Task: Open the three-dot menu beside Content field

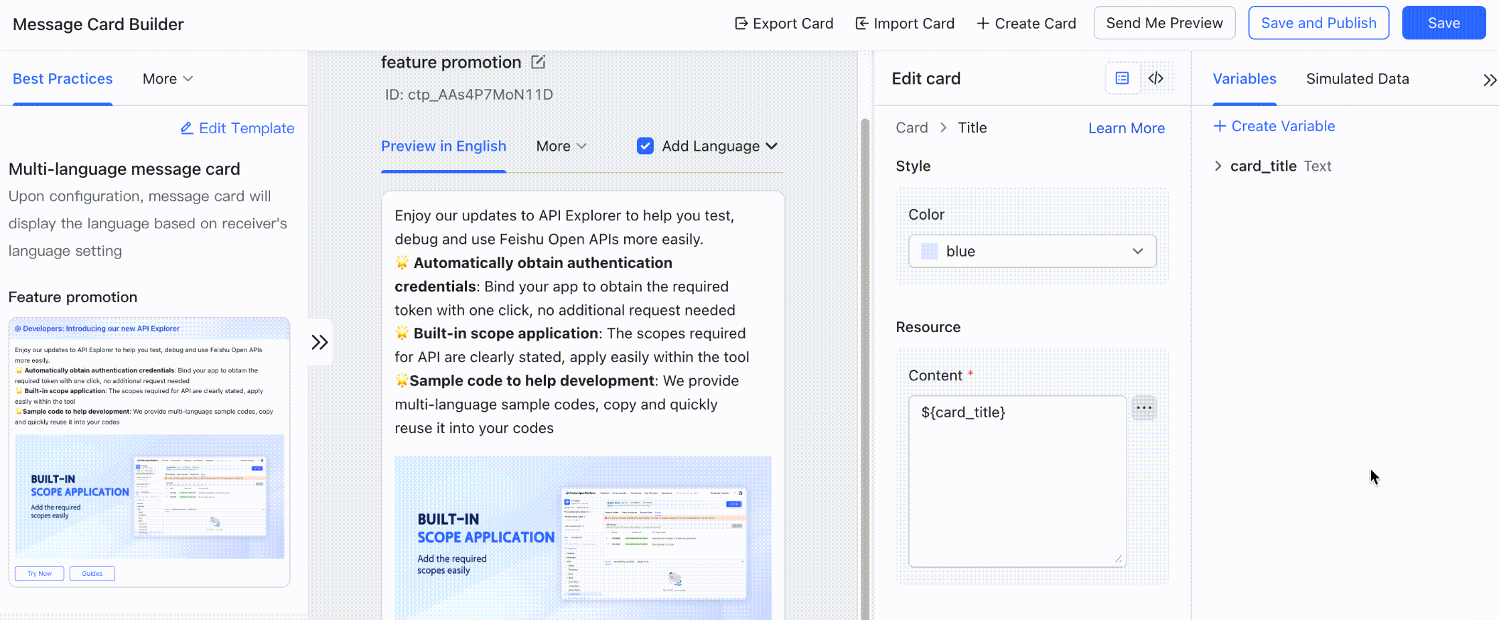Action: point(1144,408)
